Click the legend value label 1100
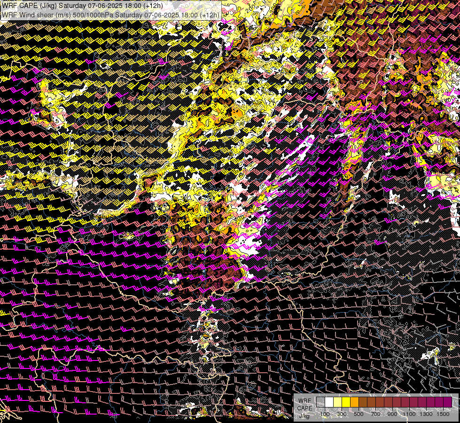The width and height of the screenshot is (460, 423). [409, 414]
